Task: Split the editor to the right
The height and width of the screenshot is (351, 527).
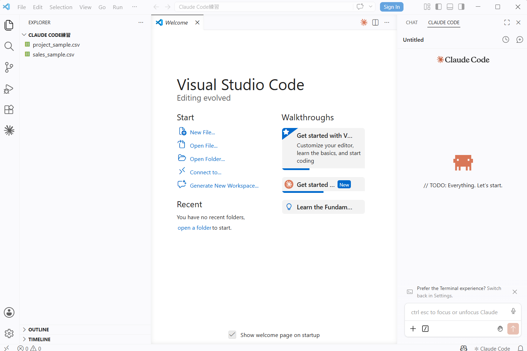Action: (375, 22)
